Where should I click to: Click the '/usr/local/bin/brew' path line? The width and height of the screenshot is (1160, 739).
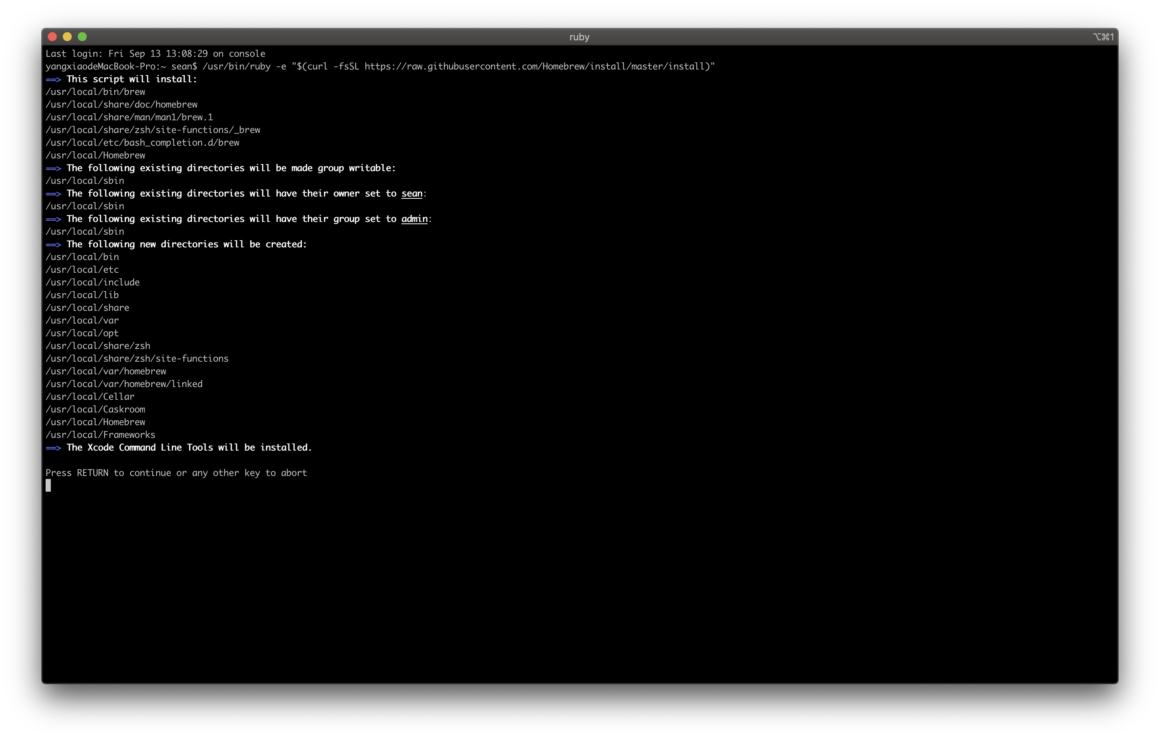pos(95,92)
